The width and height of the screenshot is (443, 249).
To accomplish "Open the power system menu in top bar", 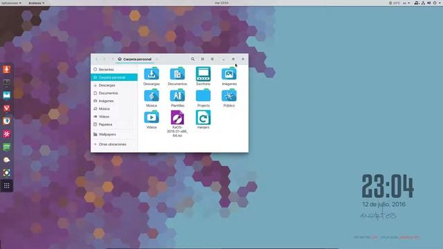I will coord(437,3).
